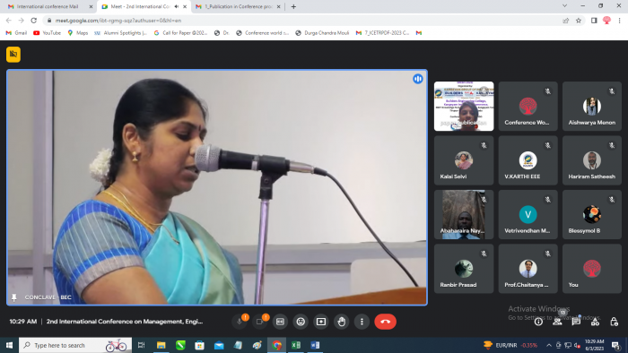628x353 pixels.
Task: Open the Activities icon in bottom bar
Action: (595, 322)
